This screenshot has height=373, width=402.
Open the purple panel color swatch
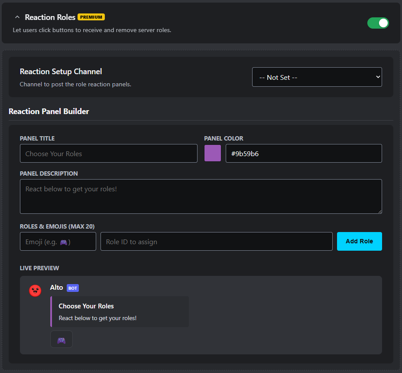(x=213, y=153)
